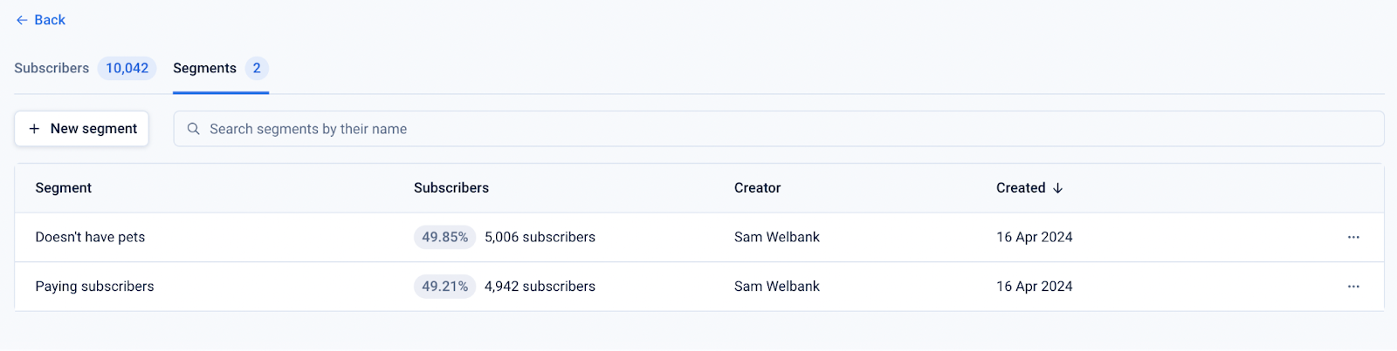Click the Subscribers column header

pos(451,188)
